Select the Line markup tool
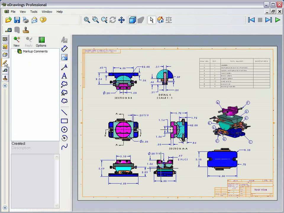The image size is (284, 213). (64, 112)
